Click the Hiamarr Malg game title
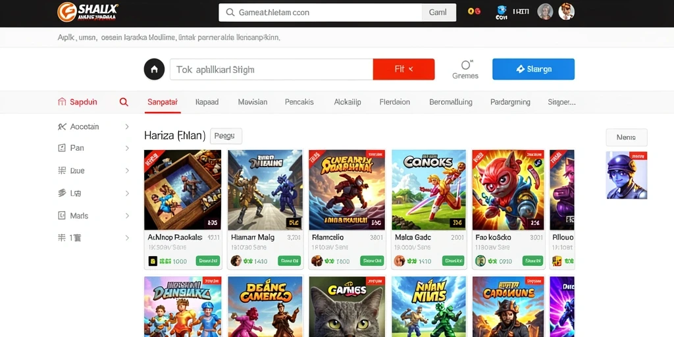This screenshot has height=337, width=674. pyautogui.click(x=253, y=237)
